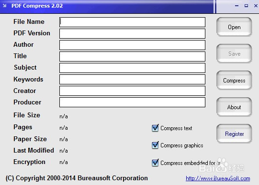This screenshot has width=259, height=185.
Task: Show the About dialog
Action: (x=234, y=107)
